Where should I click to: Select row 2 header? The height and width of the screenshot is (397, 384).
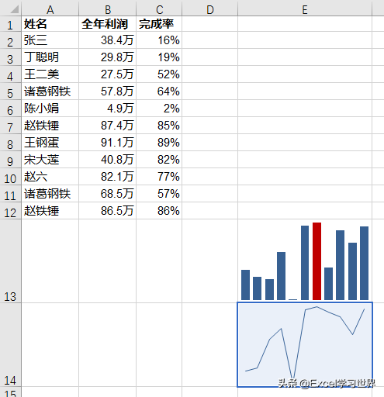(x=10, y=40)
